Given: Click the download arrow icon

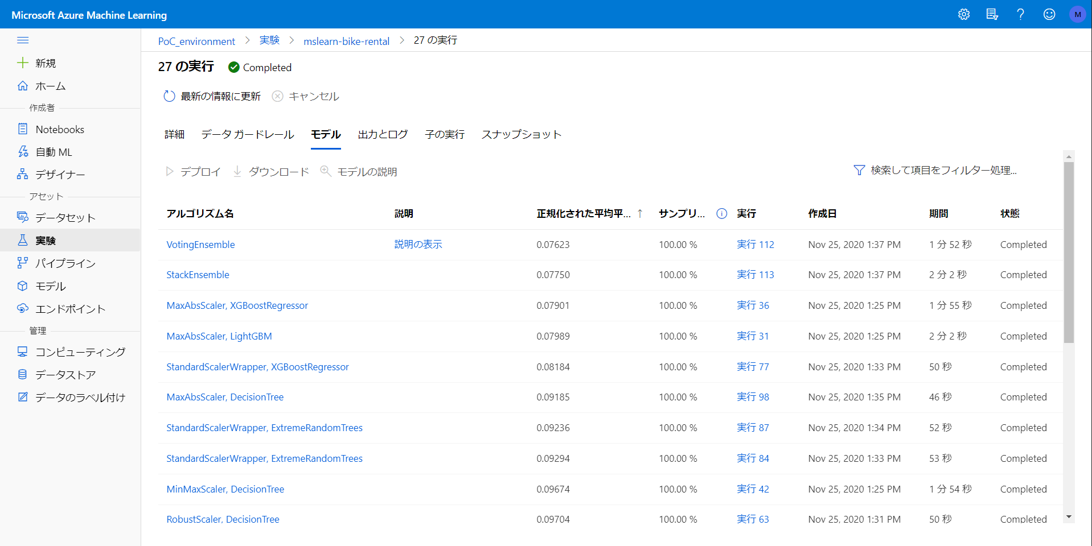Looking at the screenshot, I should point(237,171).
